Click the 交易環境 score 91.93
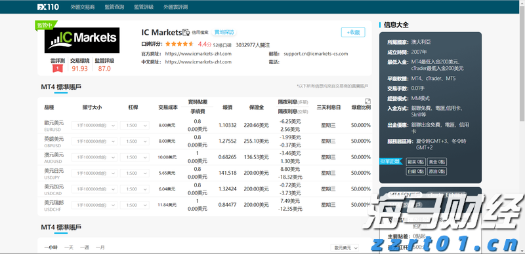525x254 pixels. [79, 69]
